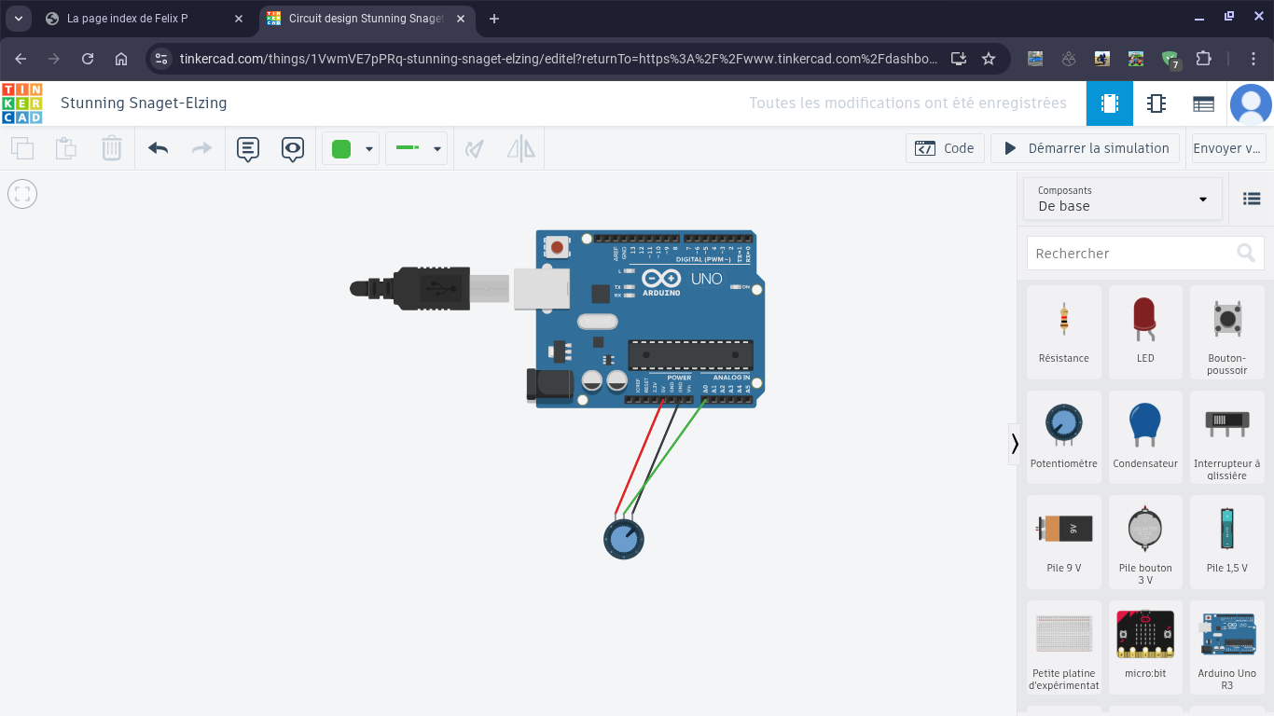Open the Composants De base dropdown

pyautogui.click(x=1123, y=199)
